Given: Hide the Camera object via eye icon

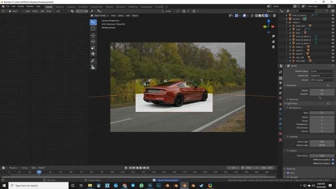Looking at the screenshot, I should click(x=333, y=19).
